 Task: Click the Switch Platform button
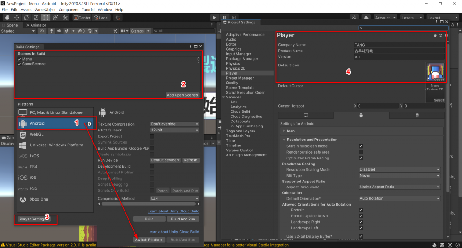[149, 240]
